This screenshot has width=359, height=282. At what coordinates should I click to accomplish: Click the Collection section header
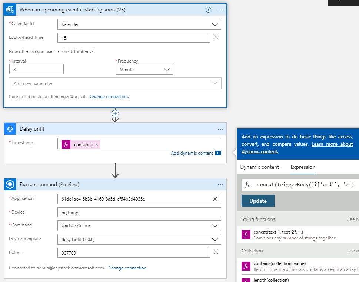click(252, 251)
